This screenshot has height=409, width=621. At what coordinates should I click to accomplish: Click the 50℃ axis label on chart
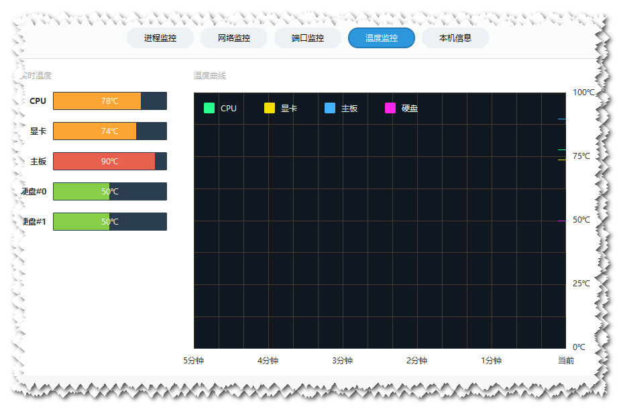tap(581, 220)
